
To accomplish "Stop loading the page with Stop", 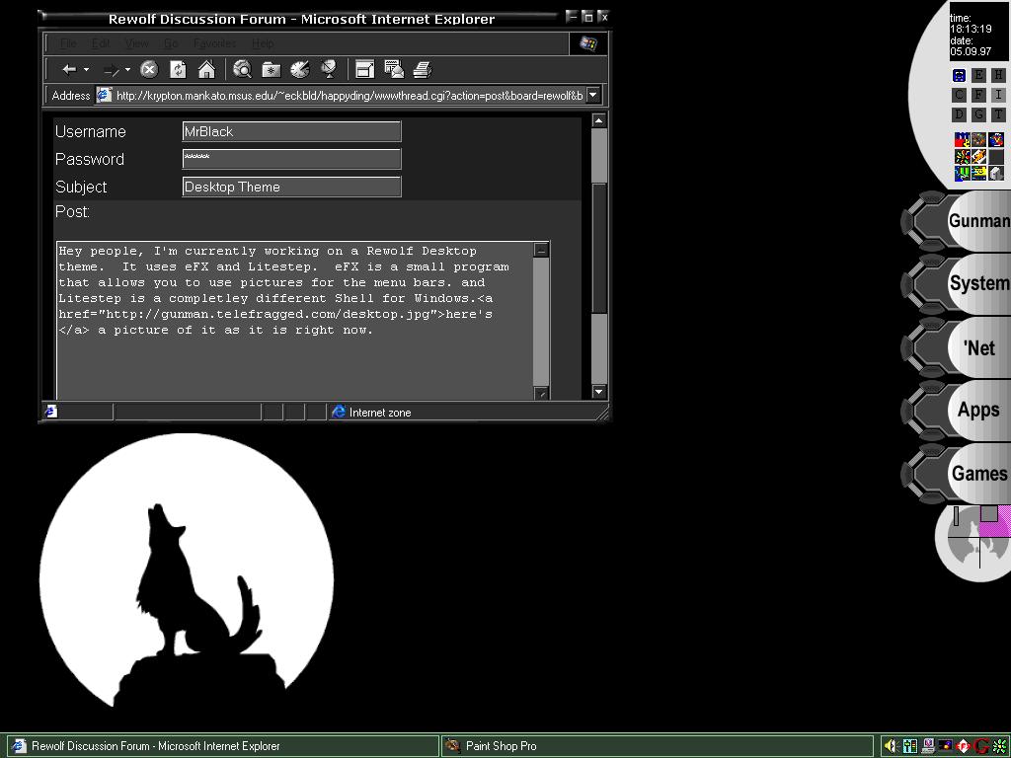I will pyautogui.click(x=149, y=70).
